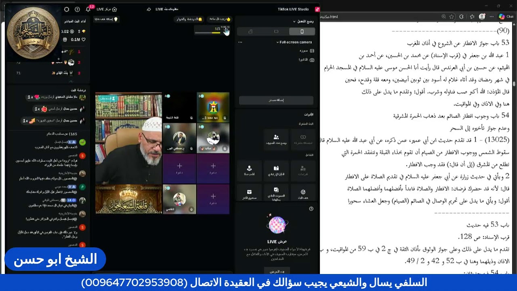Open the penalties tool
This screenshot has width=517, height=291.
[x=303, y=171]
